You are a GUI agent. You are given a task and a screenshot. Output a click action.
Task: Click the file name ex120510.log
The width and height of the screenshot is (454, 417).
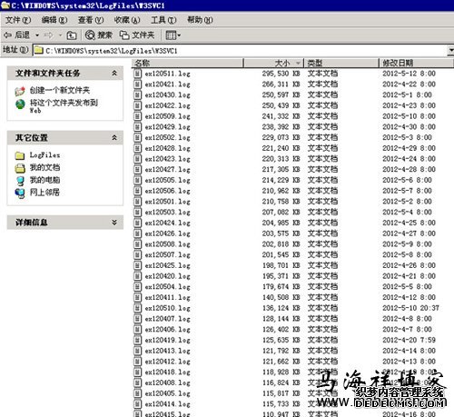pyautogui.click(x=168, y=308)
